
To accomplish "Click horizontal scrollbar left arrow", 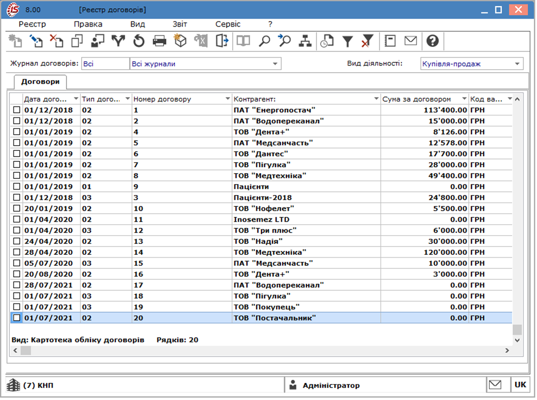I will point(15,350).
